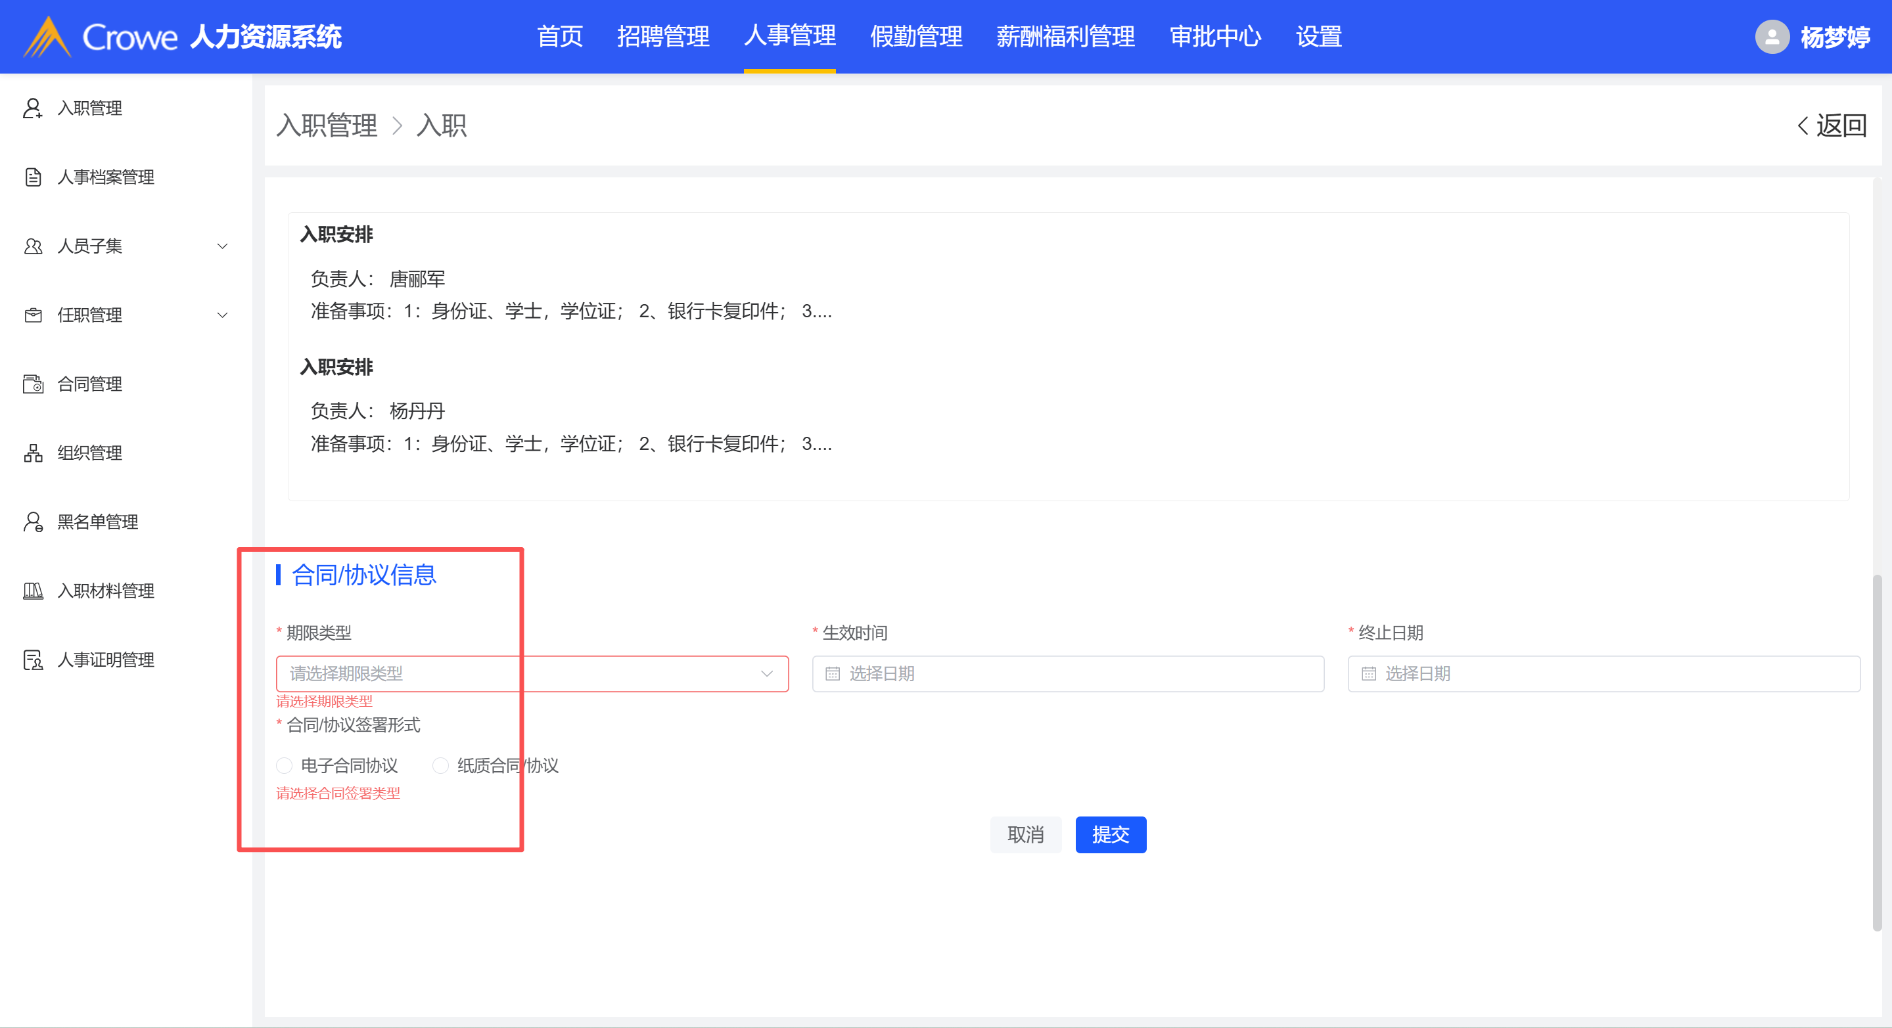Click the 人事证明管理 certificate icon
Screen dimensions: 1892x1028
pos(32,660)
